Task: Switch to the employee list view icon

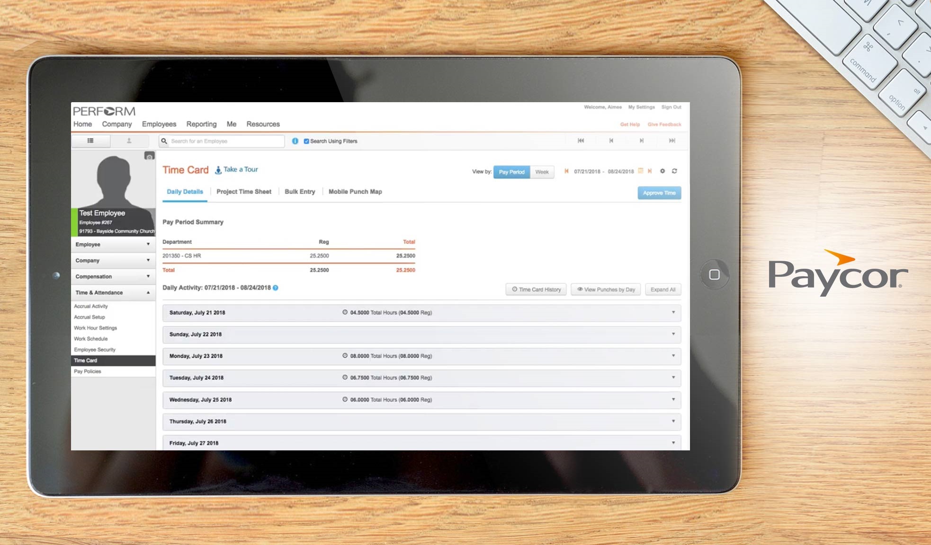Action: point(90,141)
